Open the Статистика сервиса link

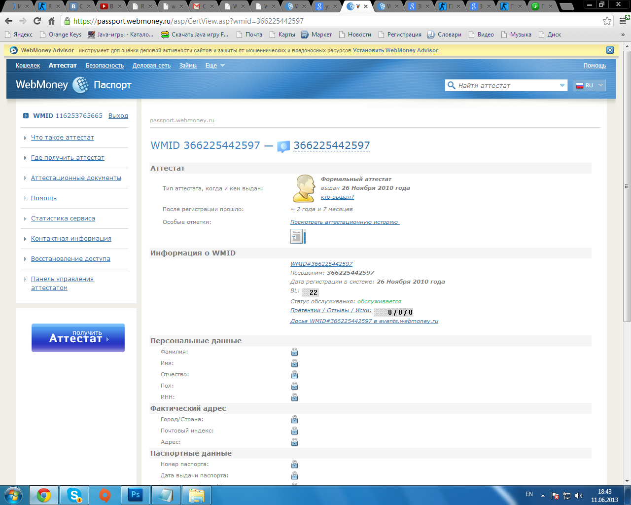click(x=63, y=218)
